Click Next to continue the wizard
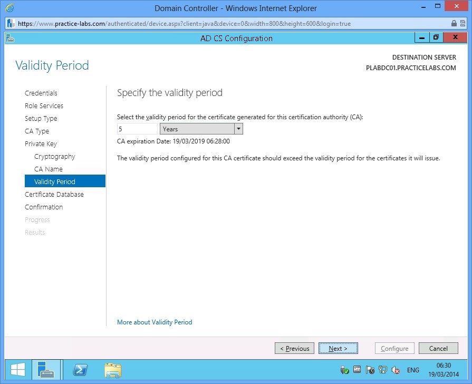 (x=338, y=348)
